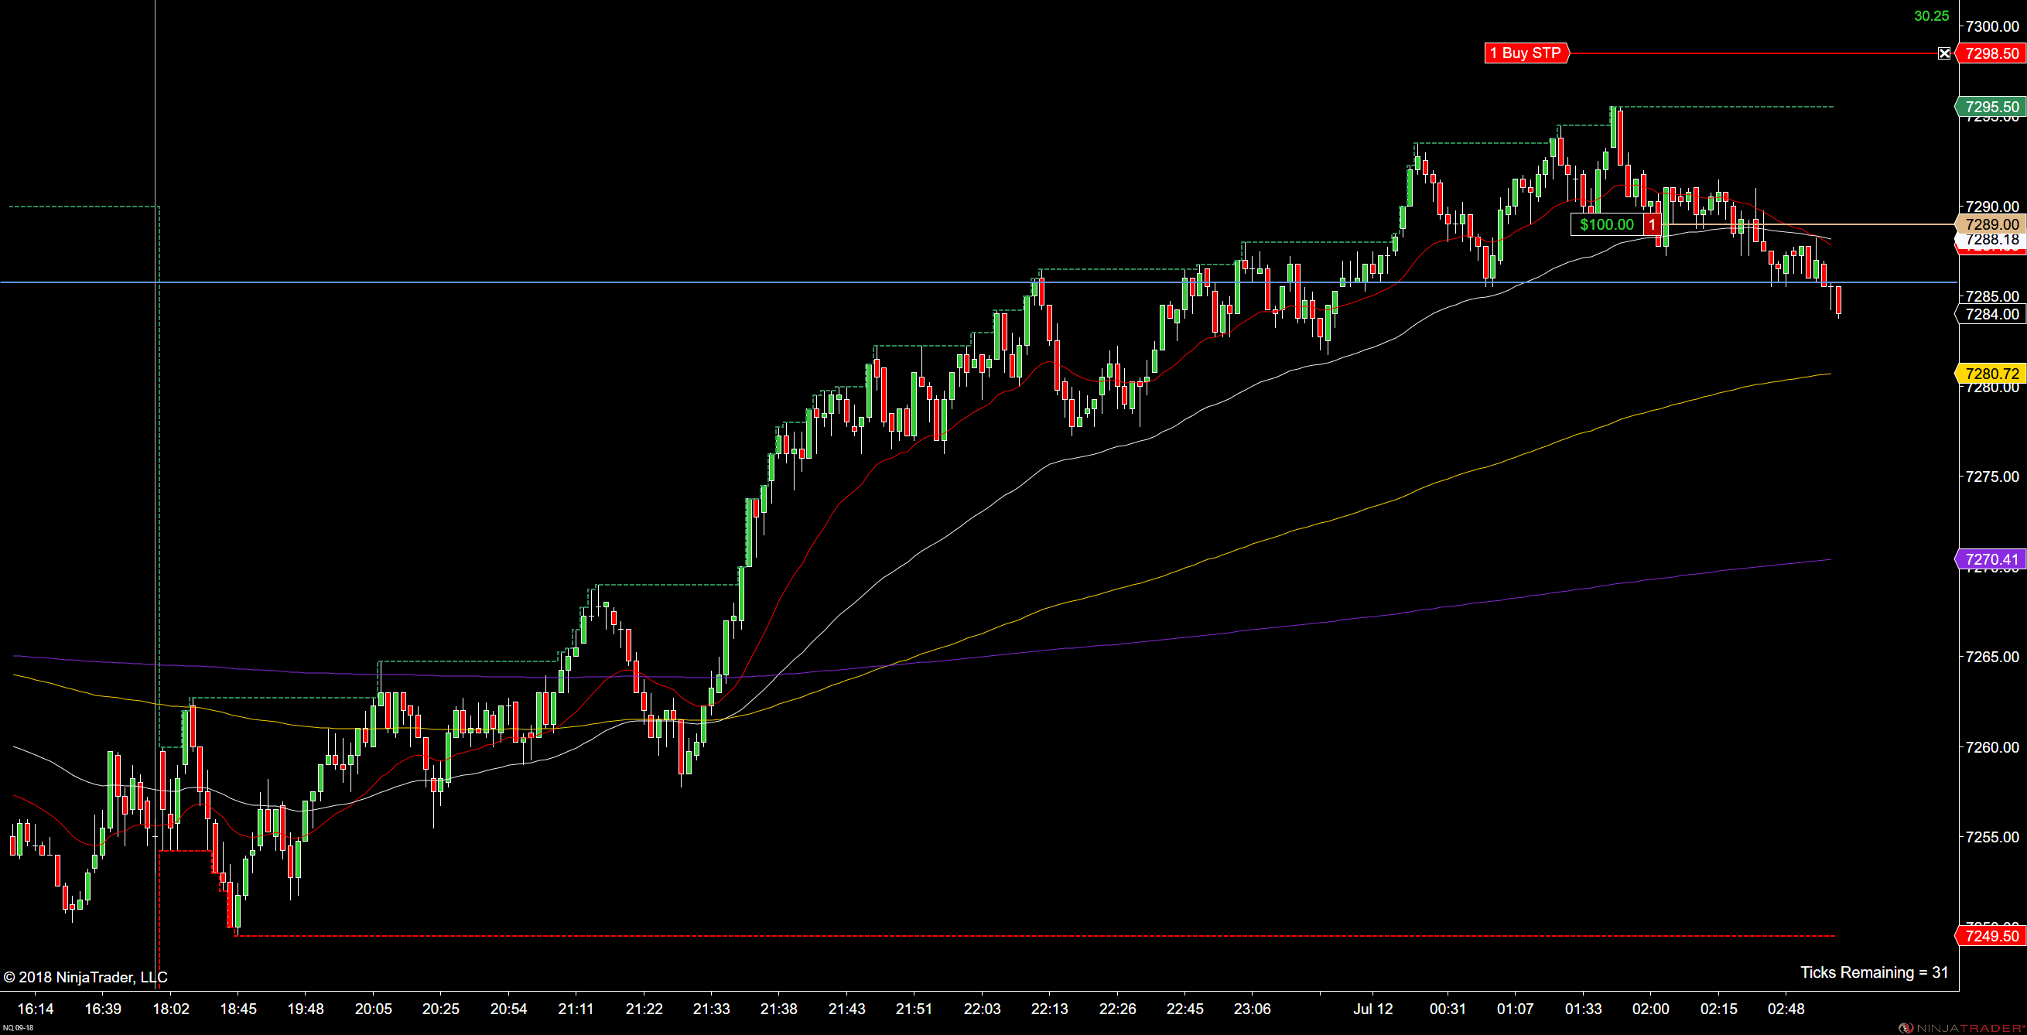Viewport: 2027px width, 1035px height.
Task: Click the 7255.00 price axis label
Action: [x=1992, y=837]
